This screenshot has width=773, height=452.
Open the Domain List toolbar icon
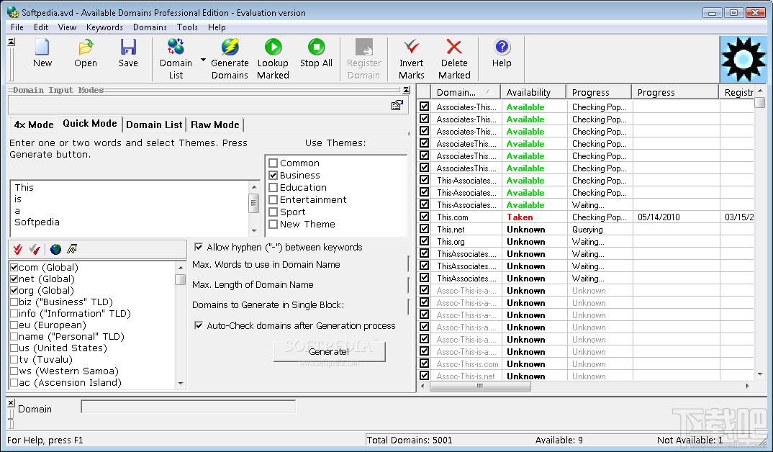click(x=176, y=48)
